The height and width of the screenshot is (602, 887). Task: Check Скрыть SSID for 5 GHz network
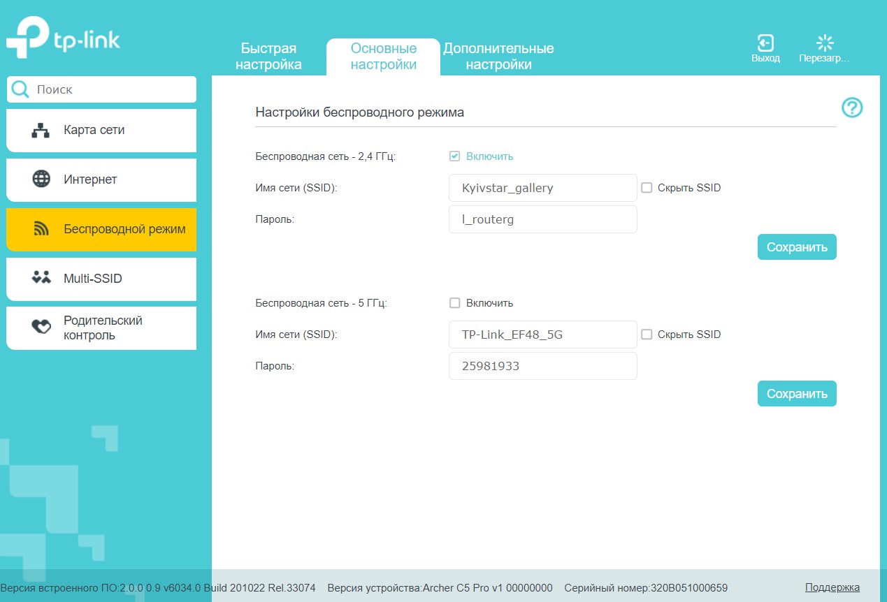(647, 335)
